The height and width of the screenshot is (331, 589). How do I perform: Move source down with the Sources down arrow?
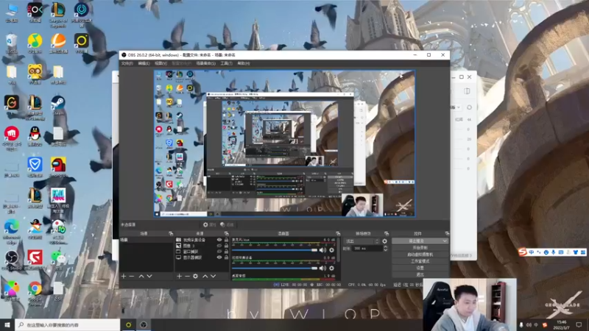(213, 277)
